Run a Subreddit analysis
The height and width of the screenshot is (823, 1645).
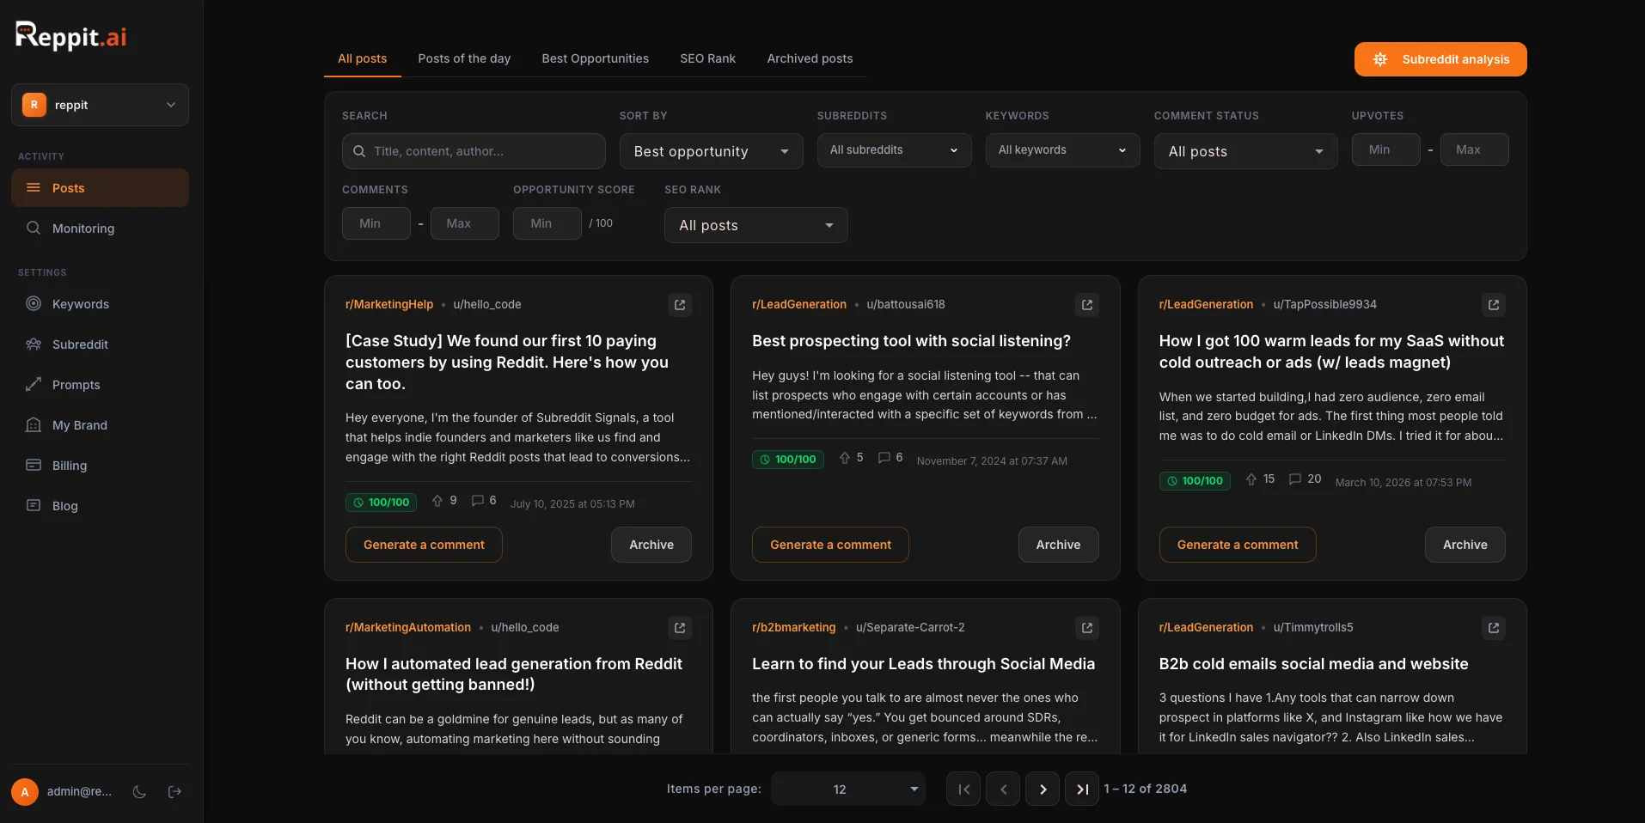click(1439, 58)
